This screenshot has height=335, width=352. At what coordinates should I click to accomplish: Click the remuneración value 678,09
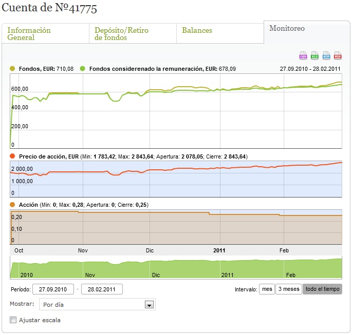pos(227,69)
